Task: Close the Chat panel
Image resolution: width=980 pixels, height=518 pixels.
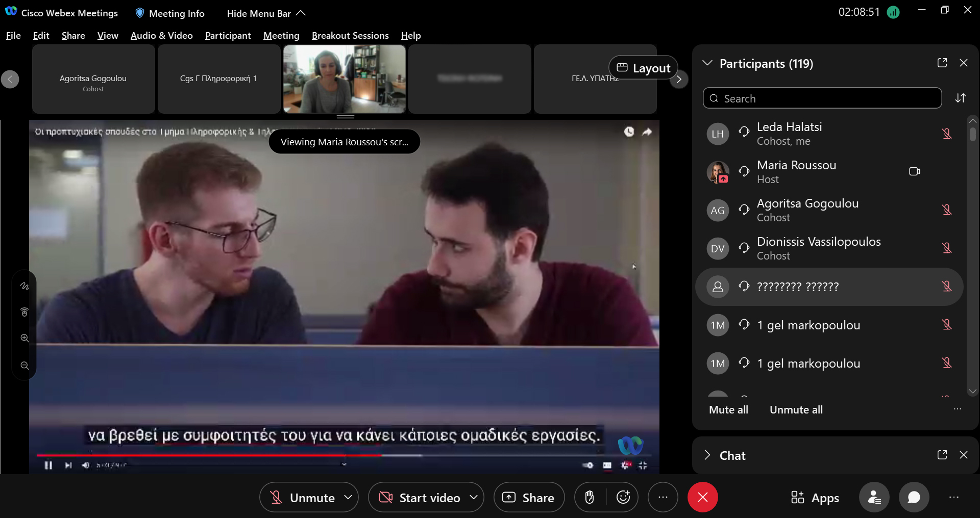Action: [x=964, y=455]
